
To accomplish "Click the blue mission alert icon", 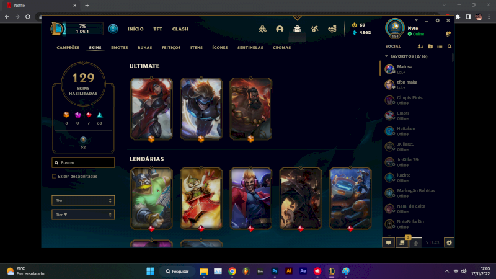I will coord(113,29).
